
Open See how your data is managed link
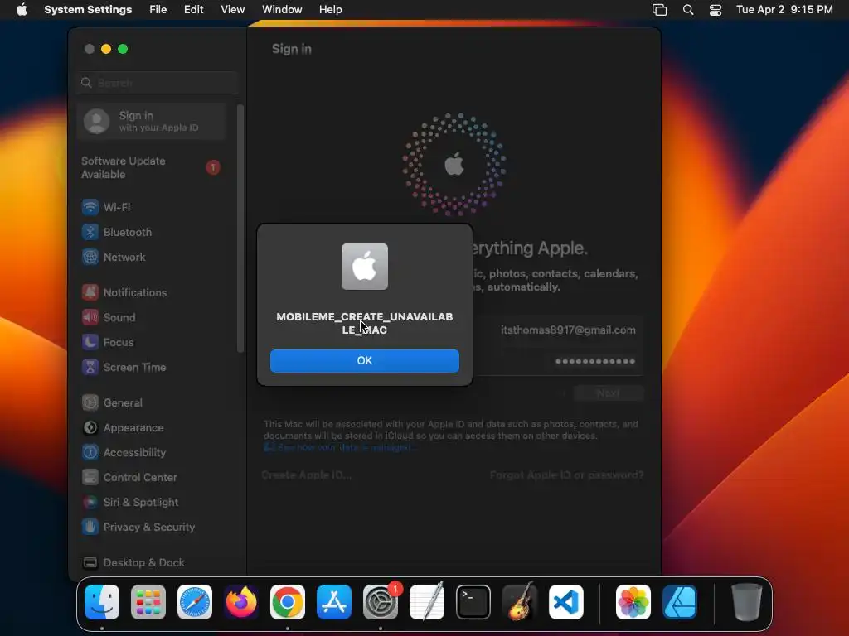coord(340,447)
